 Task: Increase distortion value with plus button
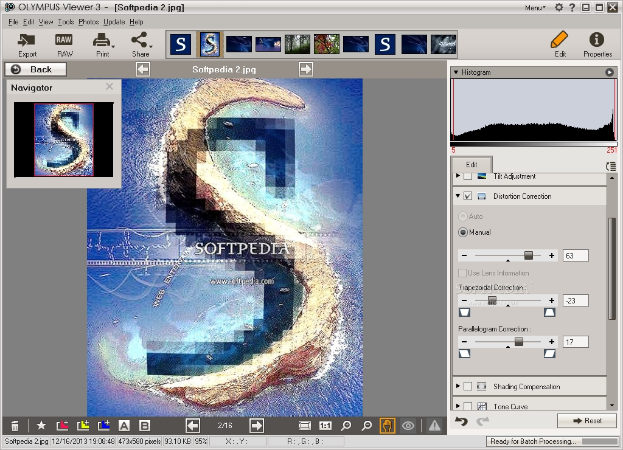tap(551, 256)
